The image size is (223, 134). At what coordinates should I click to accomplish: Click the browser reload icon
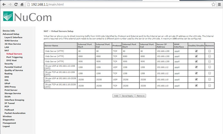coord(16,4)
